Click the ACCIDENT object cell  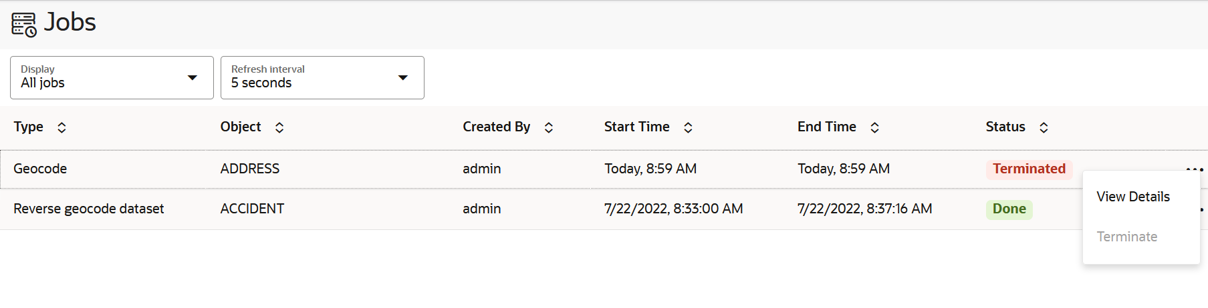pyautogui.click(x=252, y=209)
